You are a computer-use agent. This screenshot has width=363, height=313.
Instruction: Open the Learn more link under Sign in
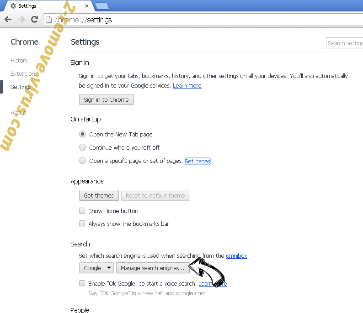click(187, 86)
